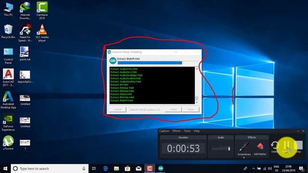Open the Windows Start menu
This screenshot has width=308, height=173.
click(5, 169)
